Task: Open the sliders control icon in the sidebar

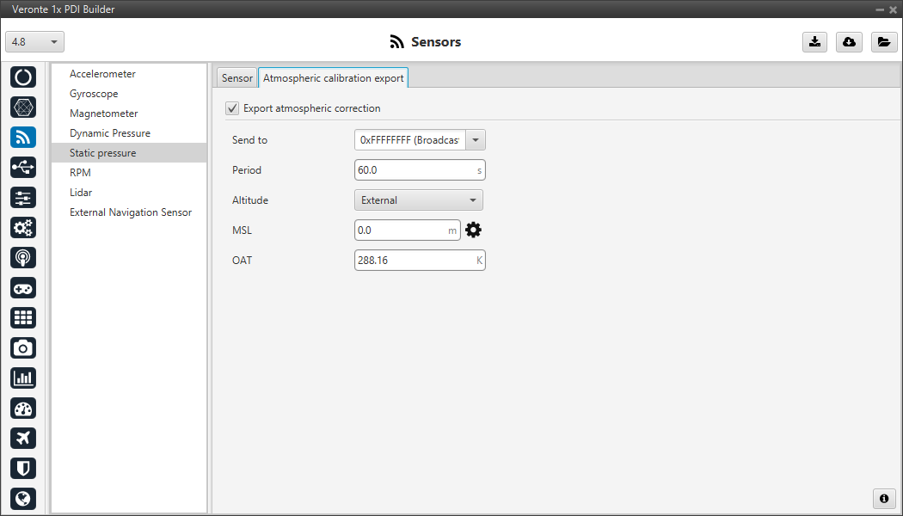Action: [x=23, y=198]
